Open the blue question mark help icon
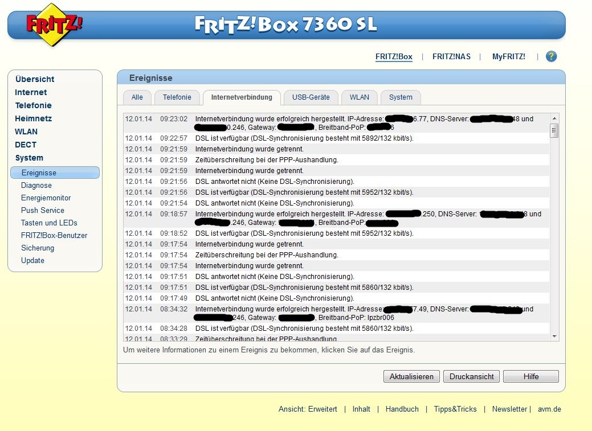The height and width of the screenshot is (431, 592). coord(551,56)
